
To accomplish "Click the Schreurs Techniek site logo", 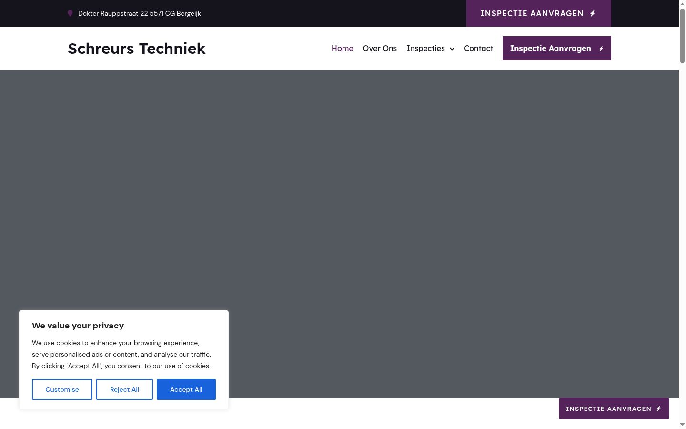I will (x=137, y=48).
